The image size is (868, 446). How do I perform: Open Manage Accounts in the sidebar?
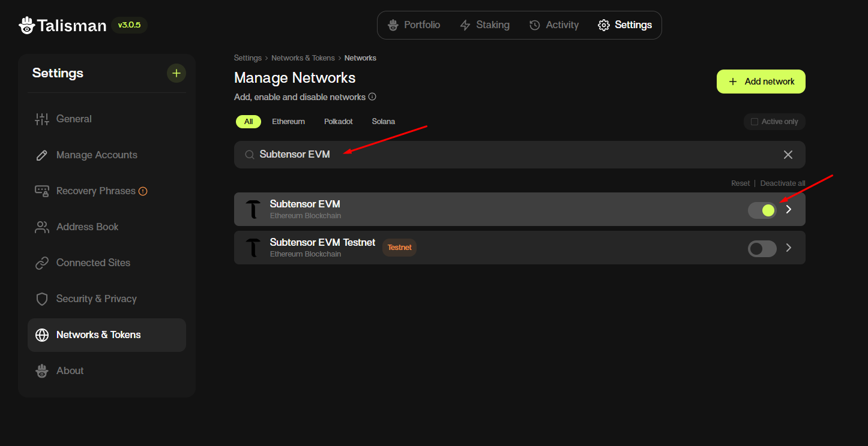(97, 155)
